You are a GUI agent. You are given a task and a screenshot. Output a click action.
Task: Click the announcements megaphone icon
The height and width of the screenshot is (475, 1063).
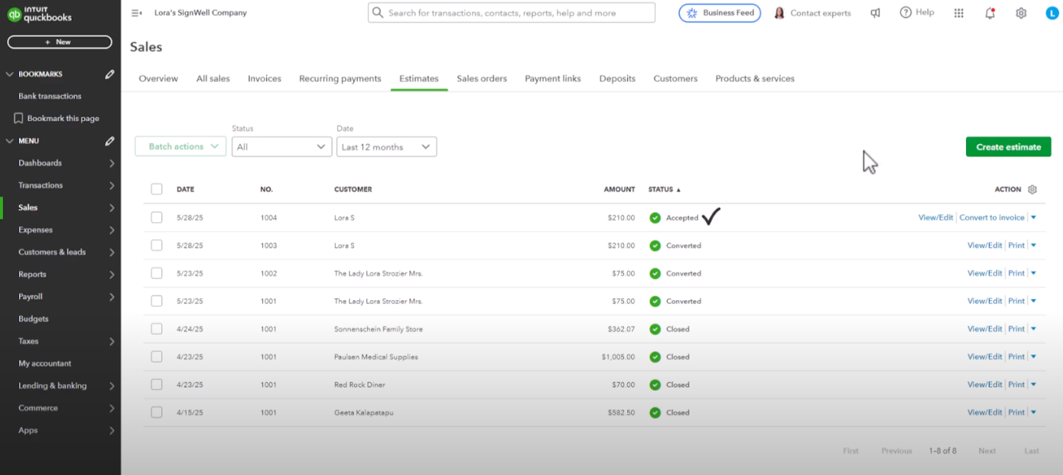pos(875,13)
